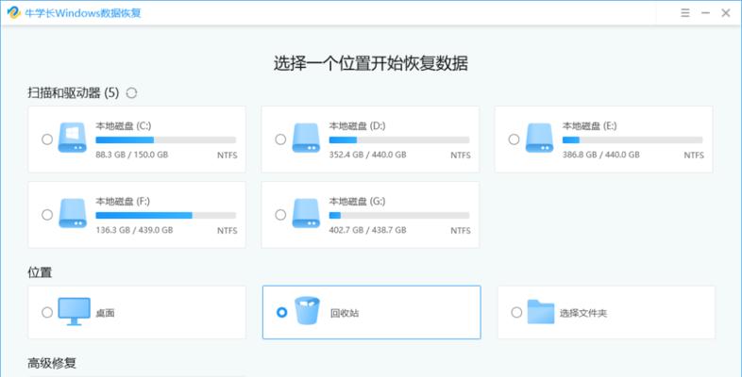Click the 136.3 GB / 439.0 GB text
This screenshot has height=377, width=742.
tap(134, 230)
